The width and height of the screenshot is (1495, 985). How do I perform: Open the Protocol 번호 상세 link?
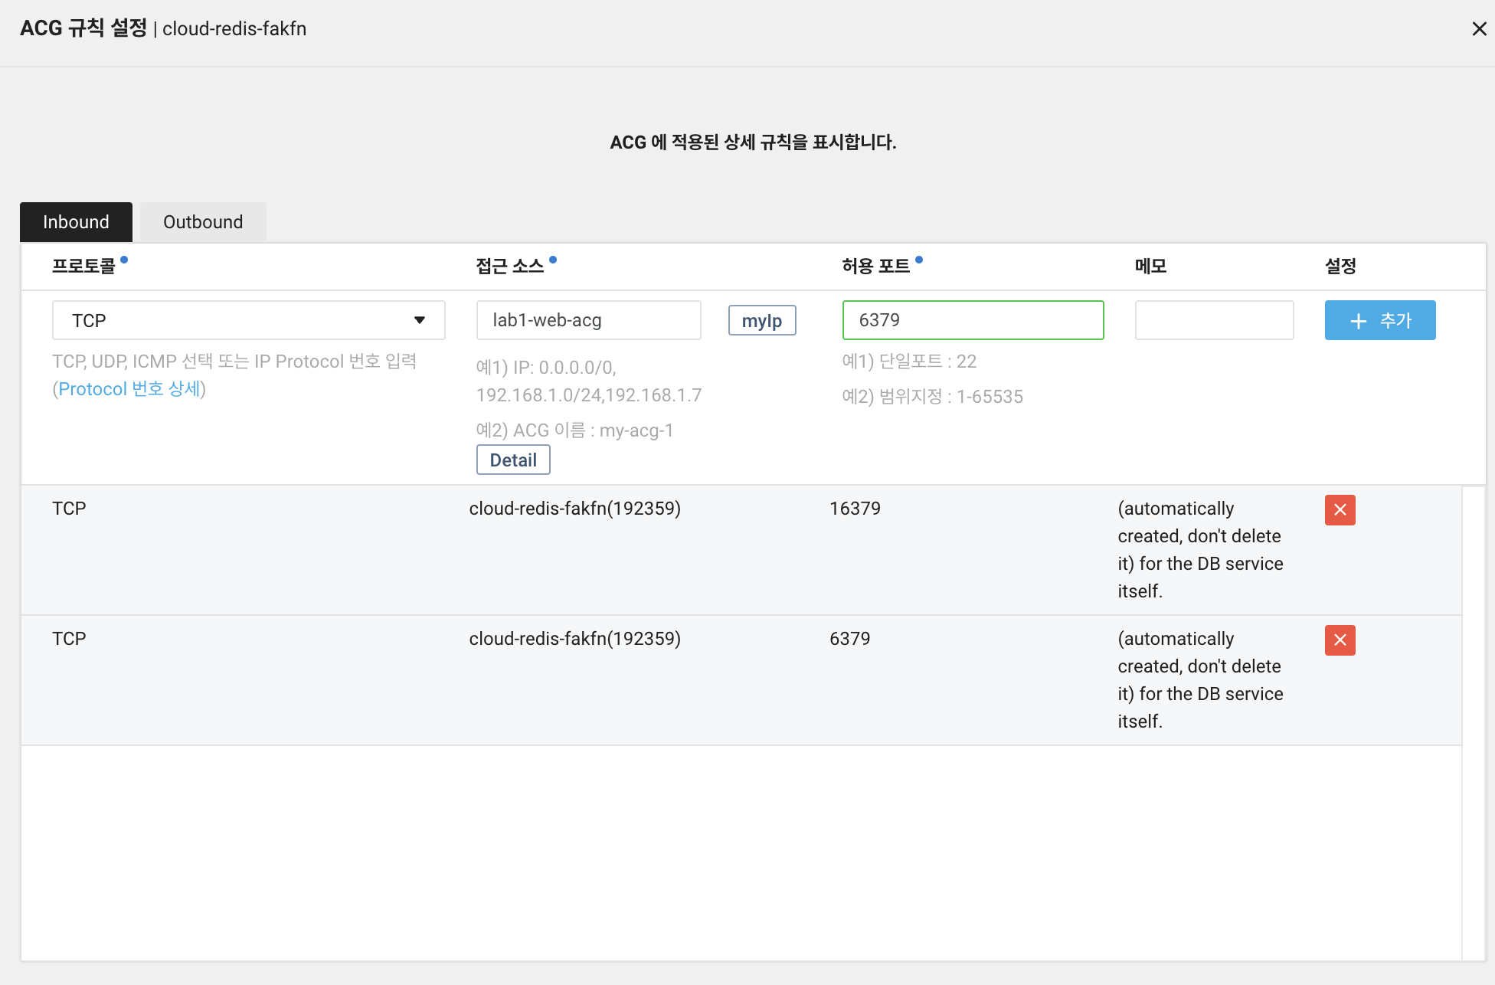point(129,389)
